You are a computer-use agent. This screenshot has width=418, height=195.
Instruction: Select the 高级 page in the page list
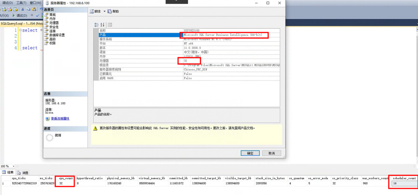(53, 39)
